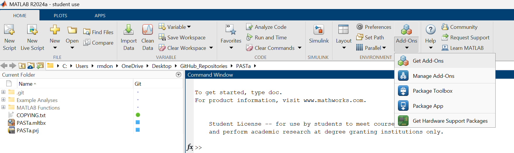The height and width of the screenshot is (153, 514).
Task: Expand the .git folder tree node
Action: click(4, 92)
